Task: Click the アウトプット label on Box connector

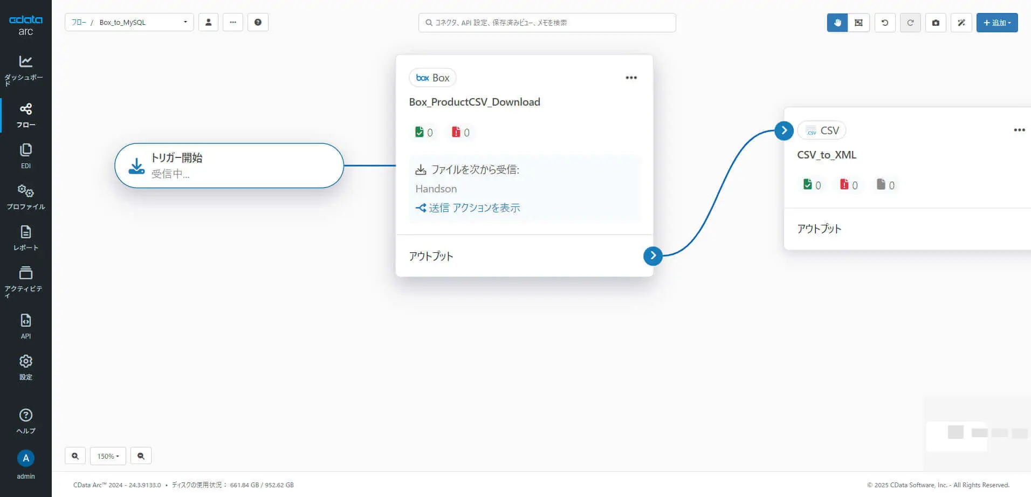Action: pos(431,256)
